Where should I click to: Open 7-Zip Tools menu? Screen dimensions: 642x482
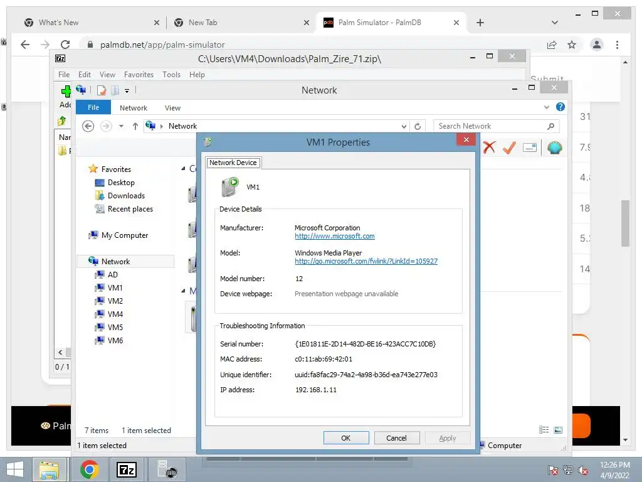point(171,75)
